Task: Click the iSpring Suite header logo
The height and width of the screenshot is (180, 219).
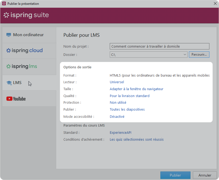Action: coord(26,15)
